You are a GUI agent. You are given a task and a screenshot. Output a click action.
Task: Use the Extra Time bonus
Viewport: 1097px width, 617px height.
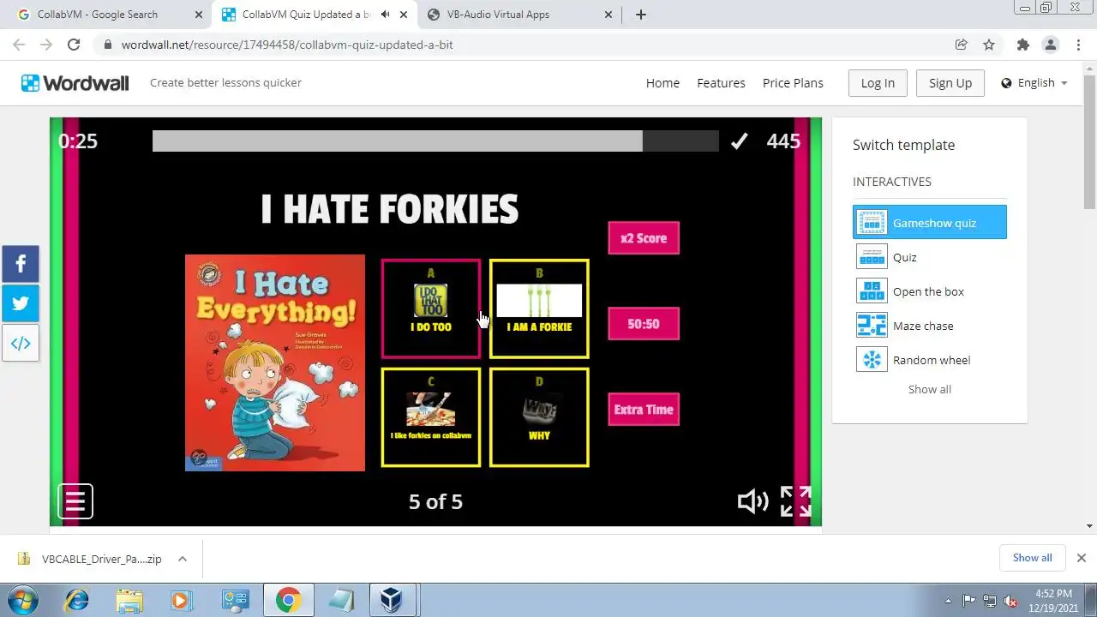pyautogui.click(x=644, y=410)
